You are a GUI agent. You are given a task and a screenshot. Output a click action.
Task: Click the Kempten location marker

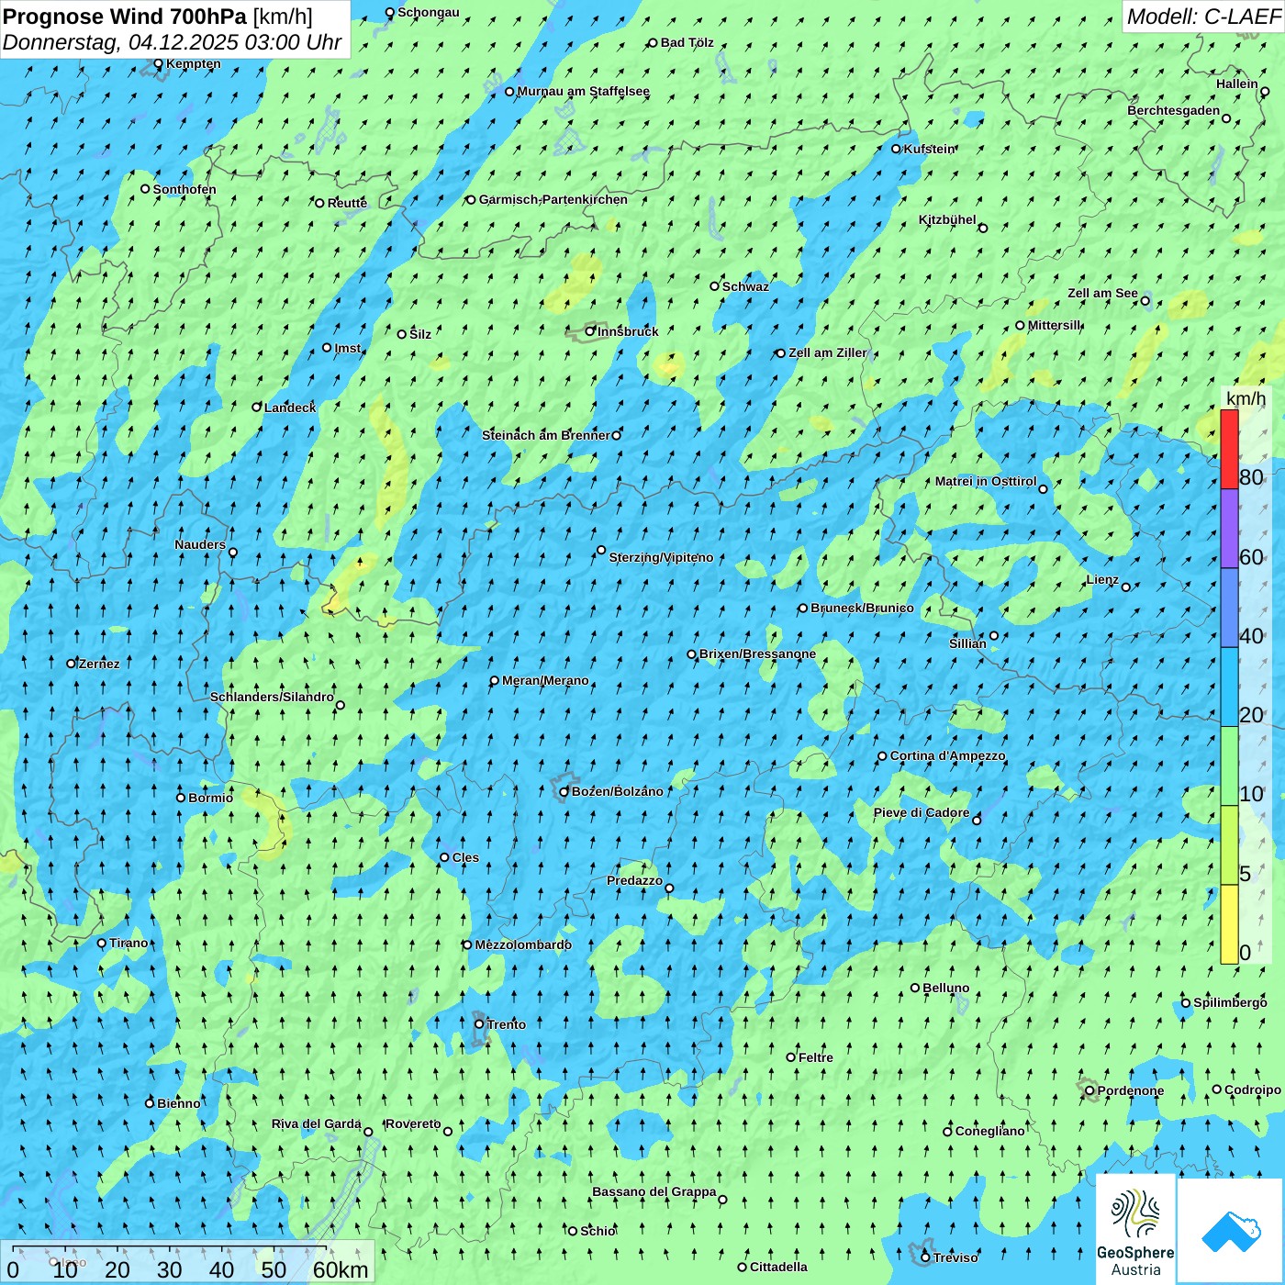[158, 64]
